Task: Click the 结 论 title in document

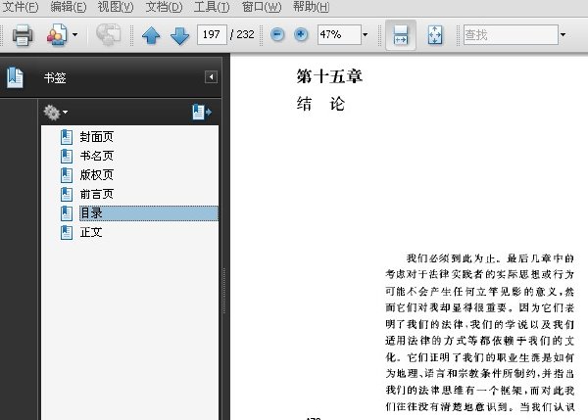Action: coord(320,104)
